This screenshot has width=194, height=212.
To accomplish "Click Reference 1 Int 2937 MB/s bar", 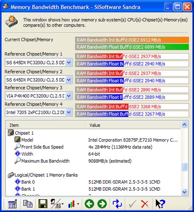I will coord(132,56).
